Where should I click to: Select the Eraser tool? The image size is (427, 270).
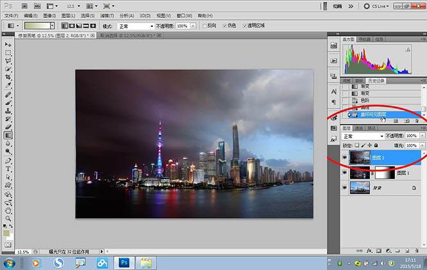(8, 127)
